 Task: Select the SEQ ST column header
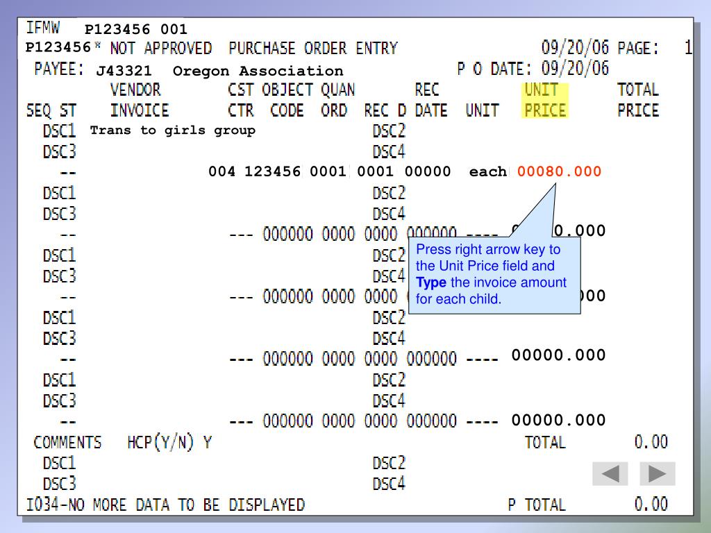51,110
